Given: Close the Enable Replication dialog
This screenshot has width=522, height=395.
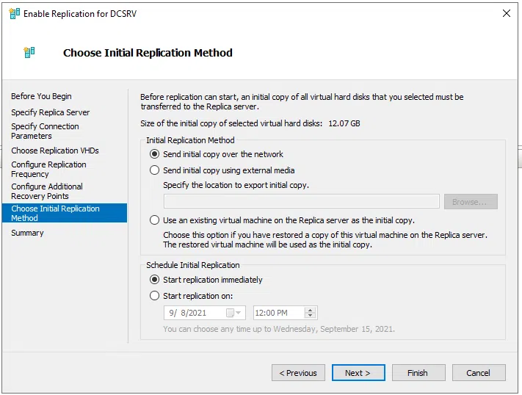Looking at the screenshot, I should [x=506, y=13].
